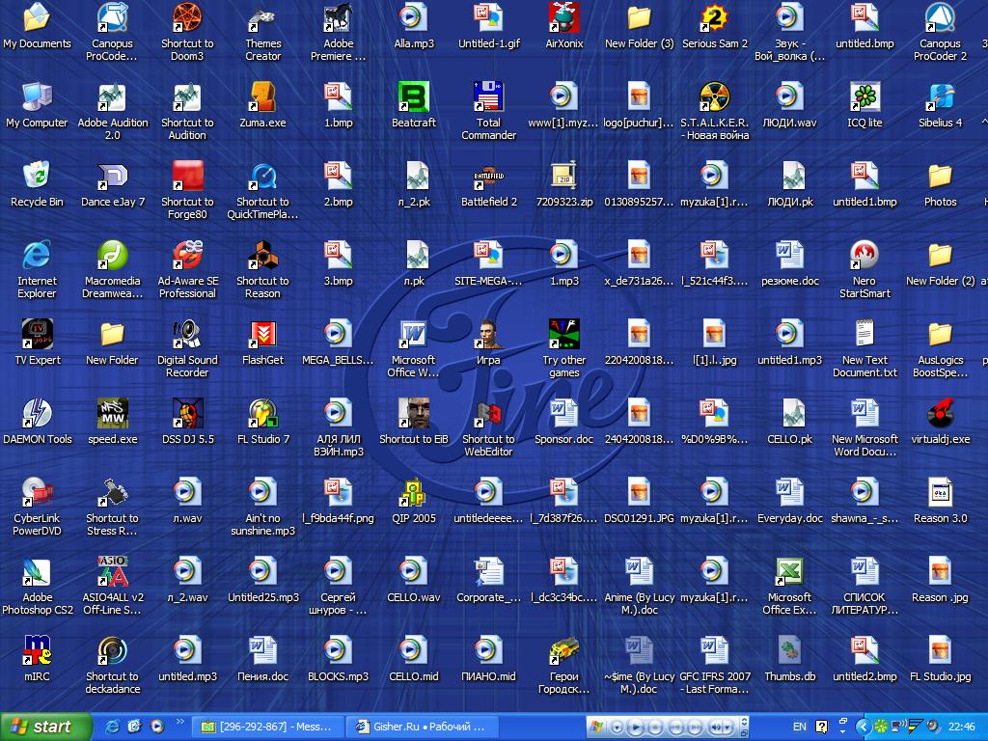The width and height of the screenshot is (988, 741).
Task: Open the EN language bar selector
Action: [799, 727]
